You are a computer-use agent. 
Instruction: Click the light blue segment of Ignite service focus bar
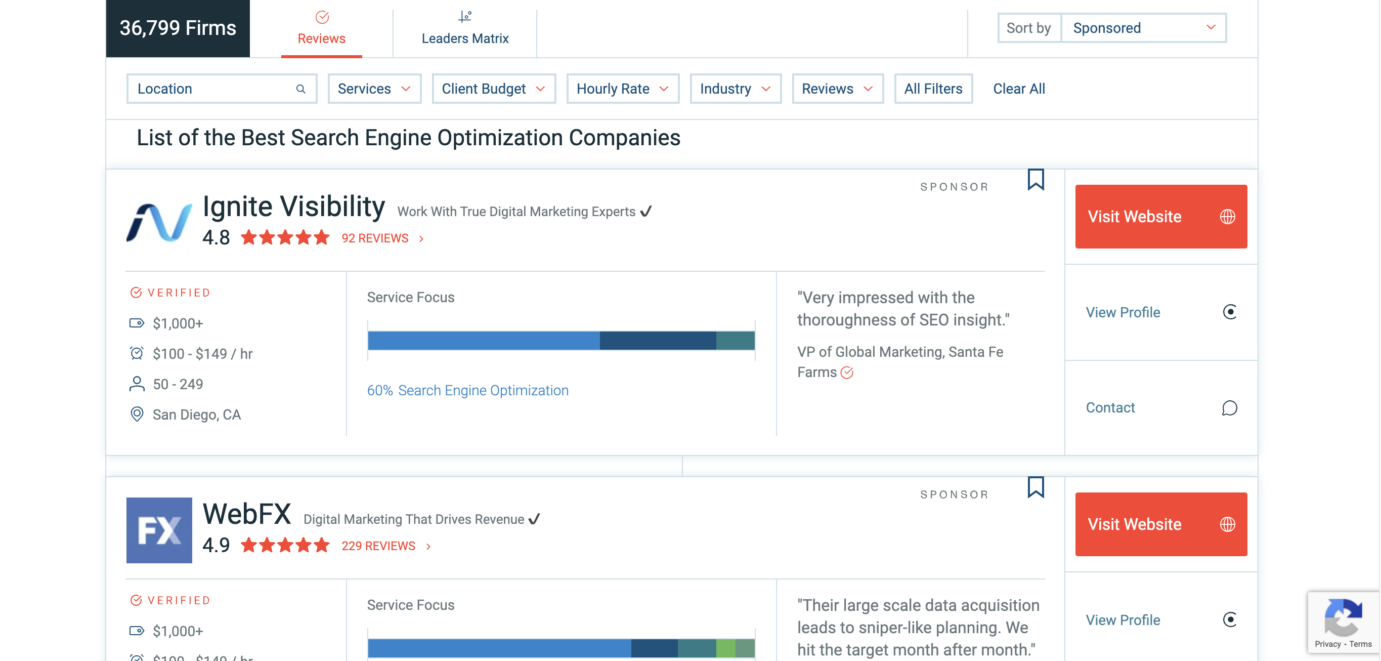click(x=484, y=341)
